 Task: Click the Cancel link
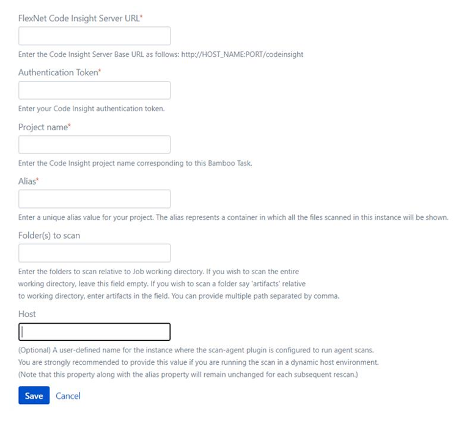click(68, 396)
